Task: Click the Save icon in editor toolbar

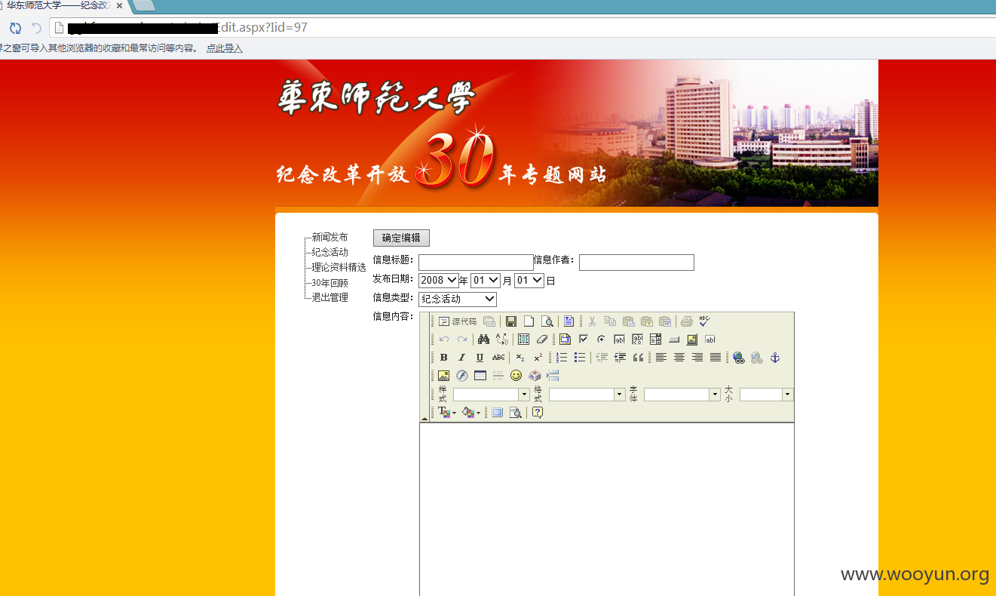Action: coord(511,321)
